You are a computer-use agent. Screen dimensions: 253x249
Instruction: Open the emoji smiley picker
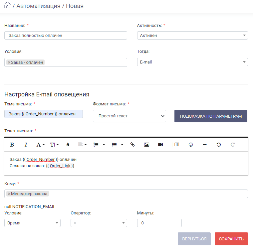click(191, 145)
